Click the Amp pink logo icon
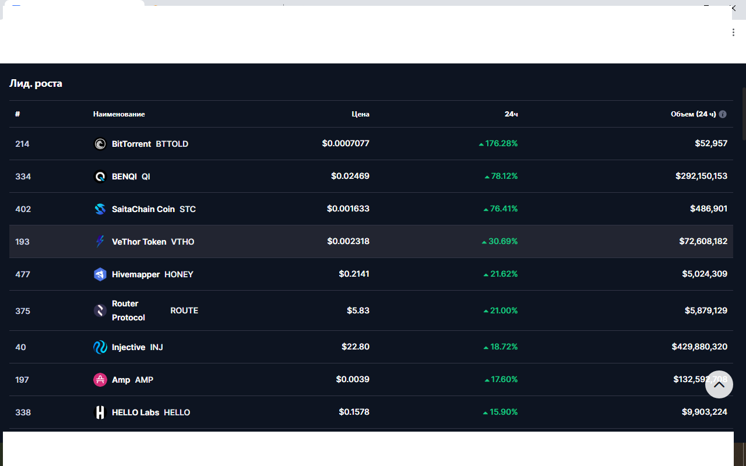This screenshot has height=466, width=746. [100, 380]
